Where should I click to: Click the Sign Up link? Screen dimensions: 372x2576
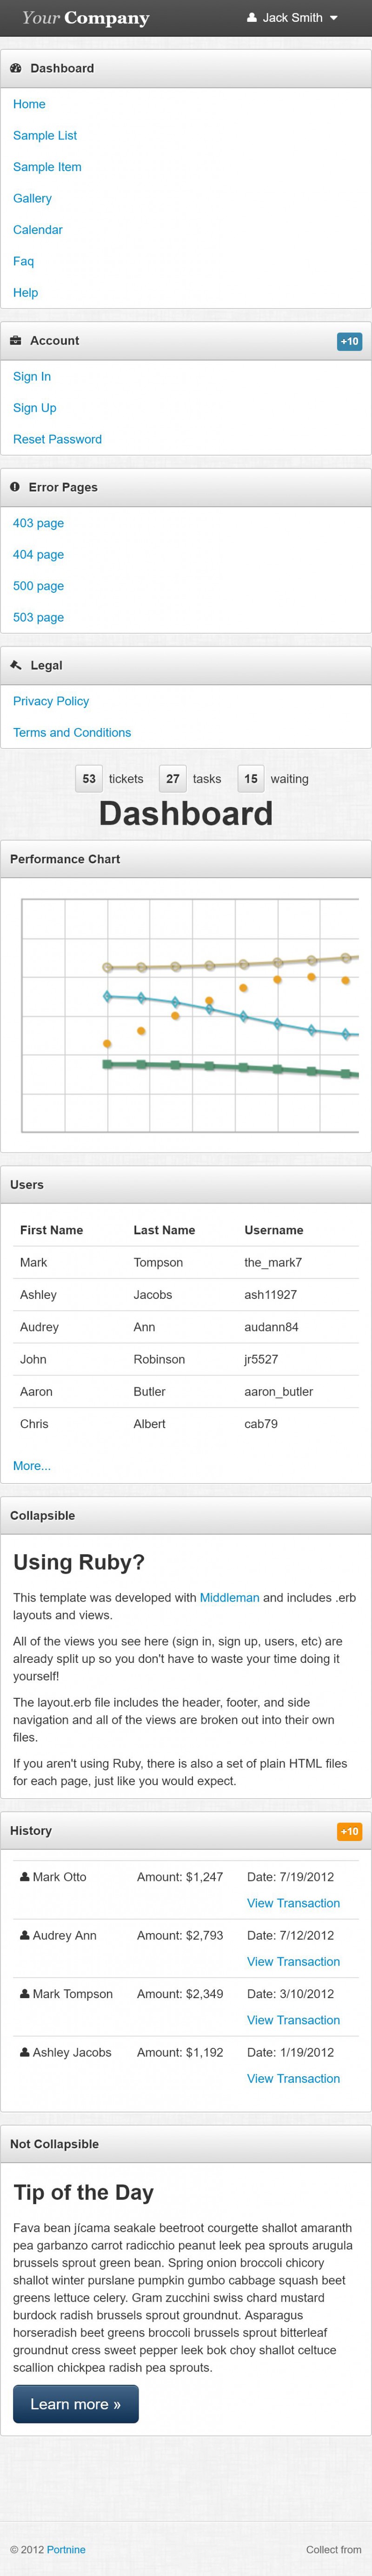pyautogui.click(x=35, y=408)
